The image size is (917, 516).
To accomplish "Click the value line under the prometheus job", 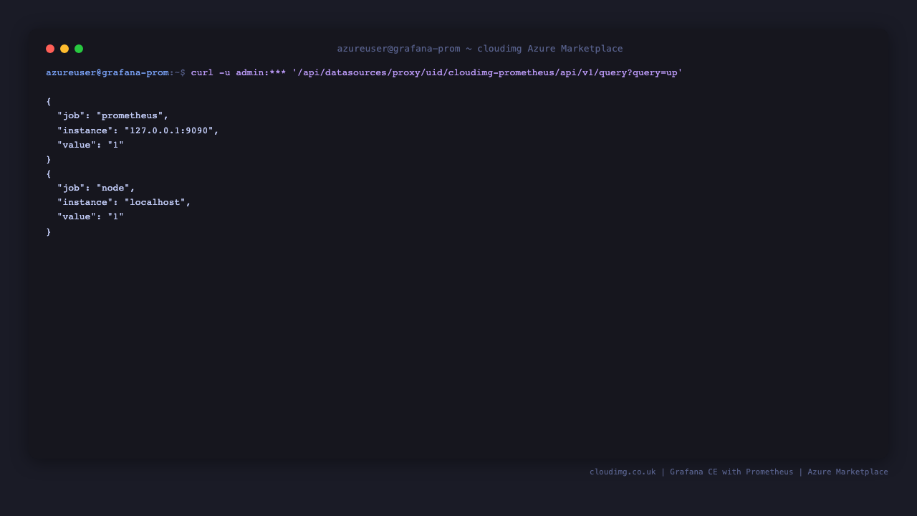I will tap(91, 145).
